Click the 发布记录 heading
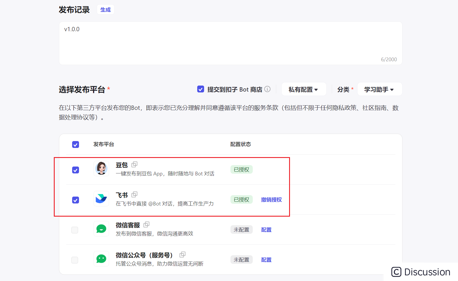This screenshot has height=281, width=458. pyautogui.click(x=74, y=10)
